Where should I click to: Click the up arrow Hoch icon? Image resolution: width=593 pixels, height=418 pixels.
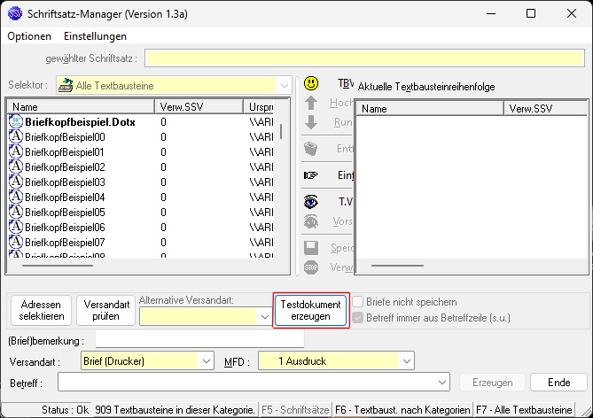pos(311,103)
